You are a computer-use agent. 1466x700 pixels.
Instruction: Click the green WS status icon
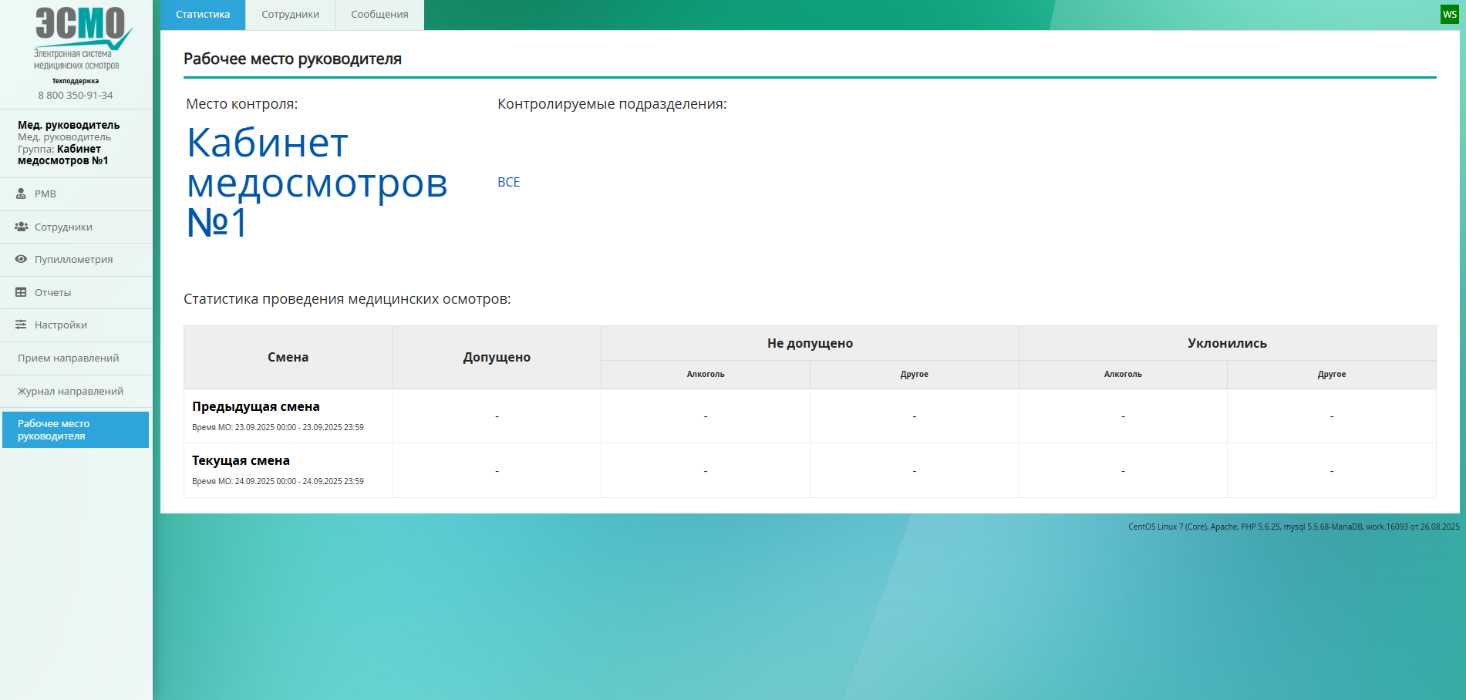[x=1450, y=15]
